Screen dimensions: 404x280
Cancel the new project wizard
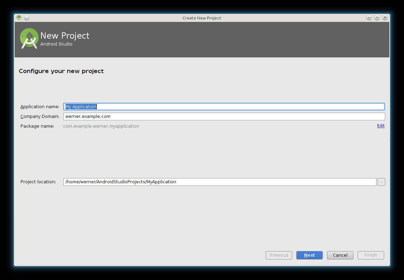340,255
